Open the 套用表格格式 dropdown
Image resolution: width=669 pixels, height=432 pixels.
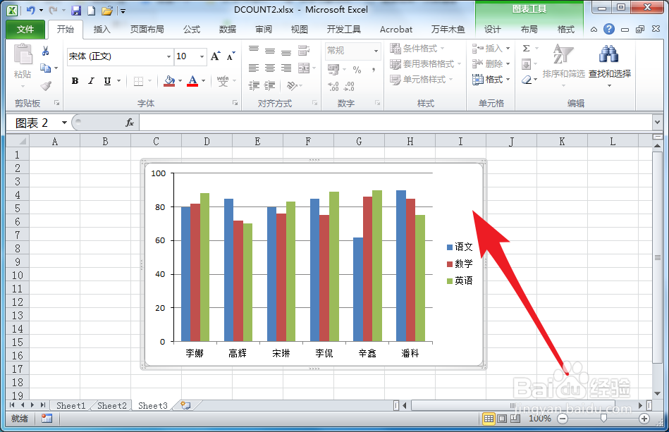pyautogui.click(x=425, y=64)
